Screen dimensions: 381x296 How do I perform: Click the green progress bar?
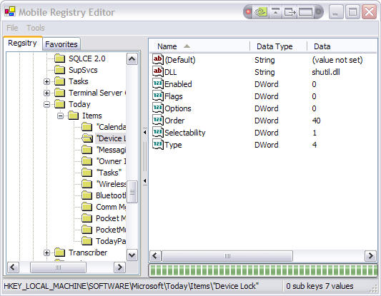[x=263, y=270]
